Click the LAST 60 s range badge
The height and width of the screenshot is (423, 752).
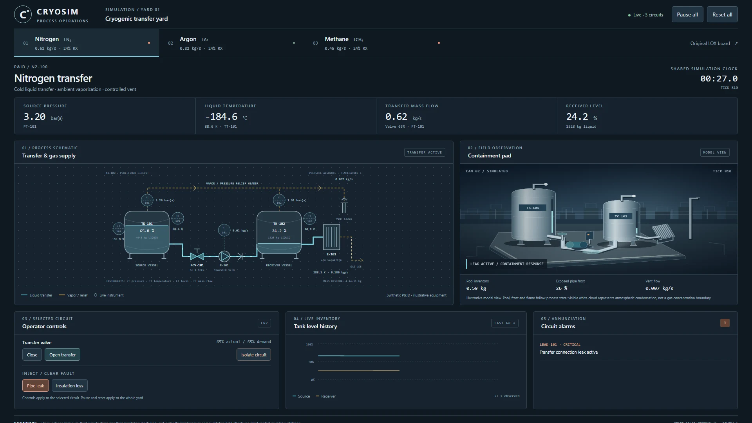[x=505, y=323]
